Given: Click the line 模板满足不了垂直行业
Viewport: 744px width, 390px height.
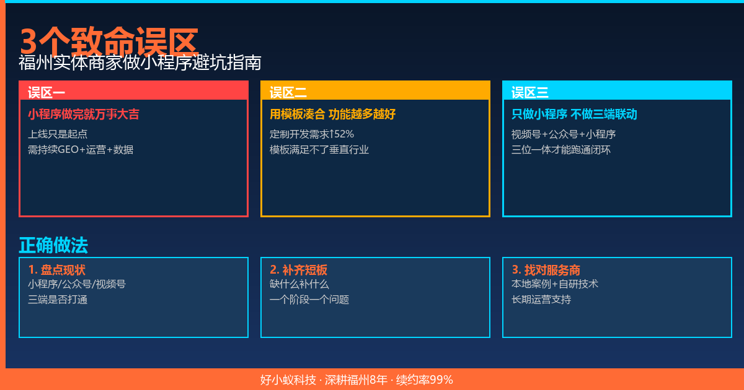Looking at the screenshot, I should [319, 150].
